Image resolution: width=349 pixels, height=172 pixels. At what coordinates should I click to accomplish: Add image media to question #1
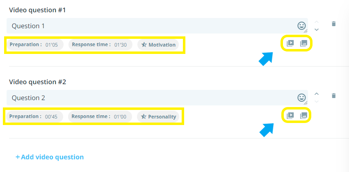click(303, 43)
